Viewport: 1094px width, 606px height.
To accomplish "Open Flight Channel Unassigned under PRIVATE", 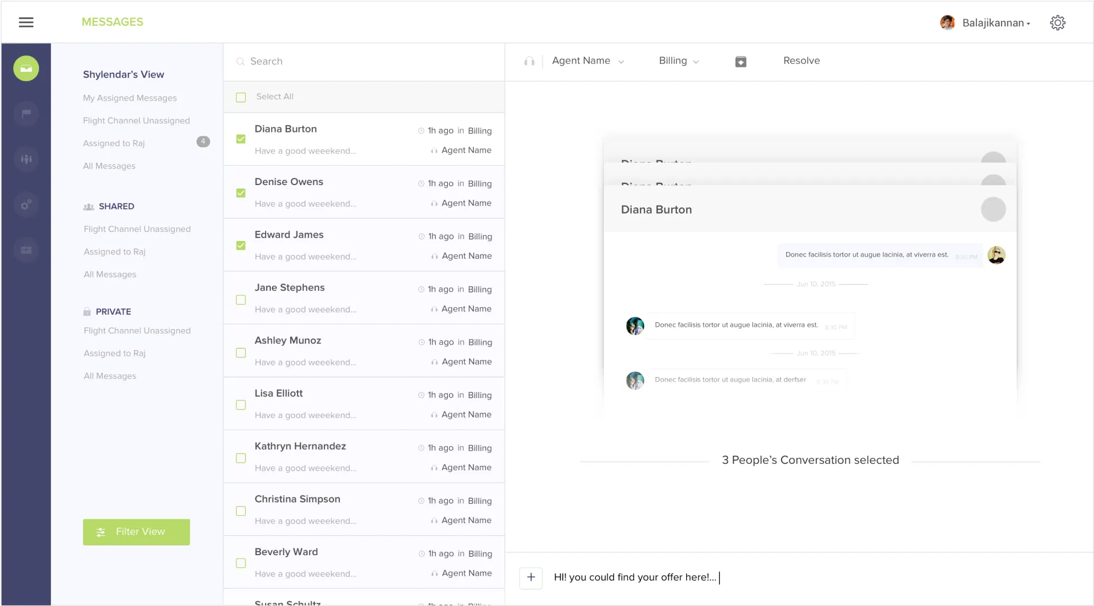I will 137,331.
